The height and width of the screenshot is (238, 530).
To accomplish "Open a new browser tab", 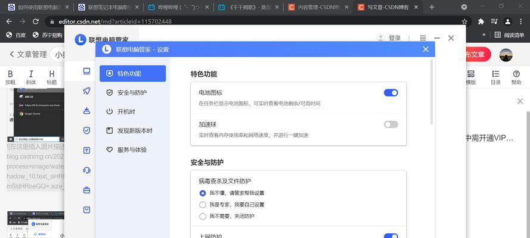I will 432,7.
